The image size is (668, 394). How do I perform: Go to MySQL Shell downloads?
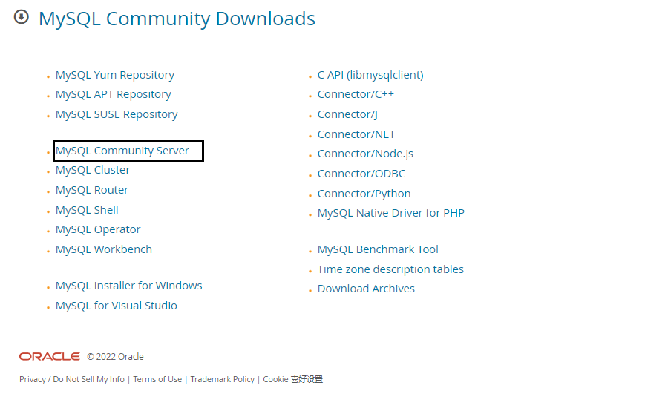coord(87,210)
